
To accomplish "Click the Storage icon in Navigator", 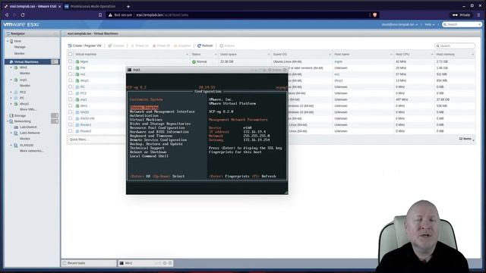I will coord(11,115).
